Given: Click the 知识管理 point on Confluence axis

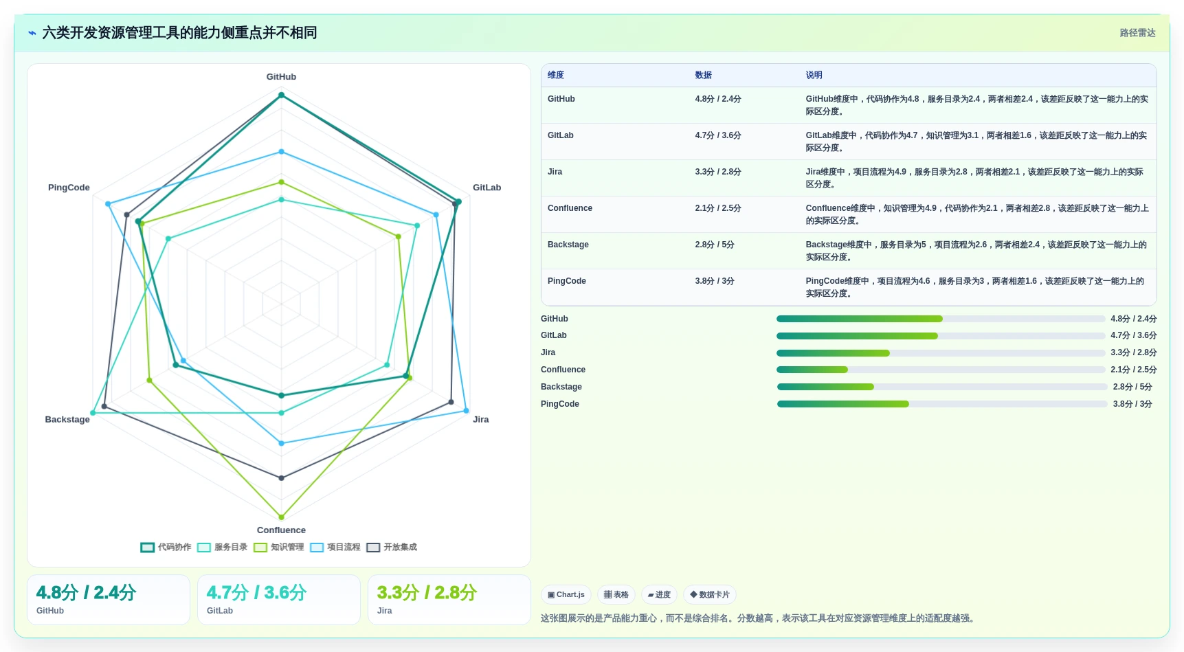Looking at the screenshot, I should [x=281, y=517].
